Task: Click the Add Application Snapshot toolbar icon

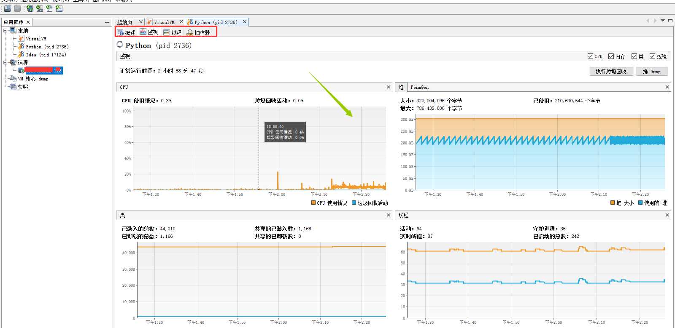Action: pyautogui.click(x=59, y=8)
